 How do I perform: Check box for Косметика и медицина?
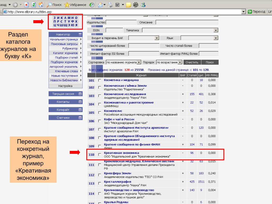click(100, 80)
